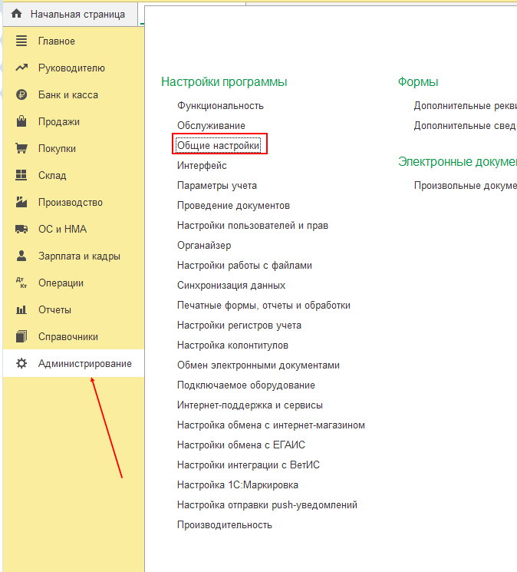Open the Органайзер link
The height and width of the screenshot is (572, 517).
point(204,246)
